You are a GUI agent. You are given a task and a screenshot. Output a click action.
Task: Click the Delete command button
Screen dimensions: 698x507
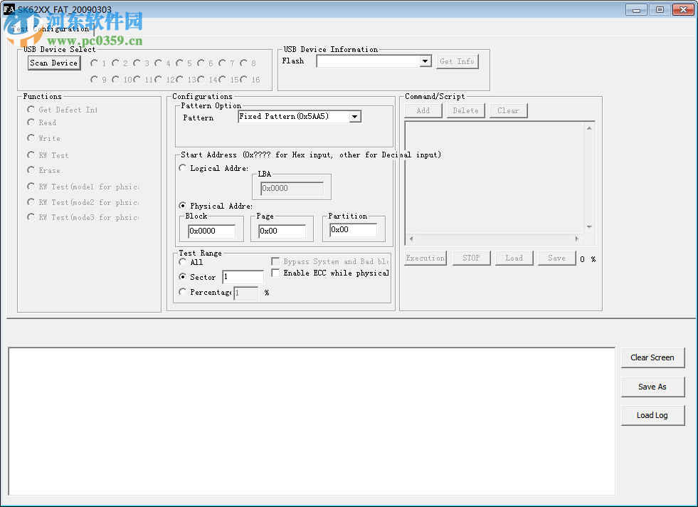pos(465,111)
